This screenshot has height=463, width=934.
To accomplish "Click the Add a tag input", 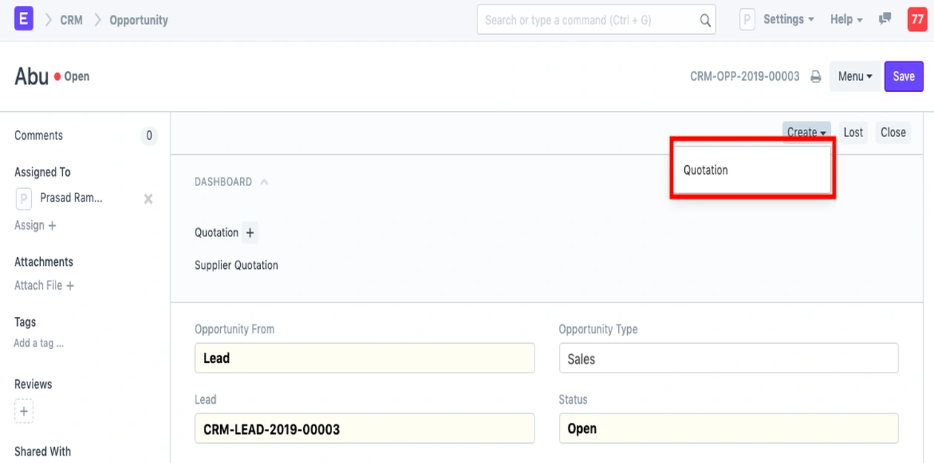I will (39, 343).
